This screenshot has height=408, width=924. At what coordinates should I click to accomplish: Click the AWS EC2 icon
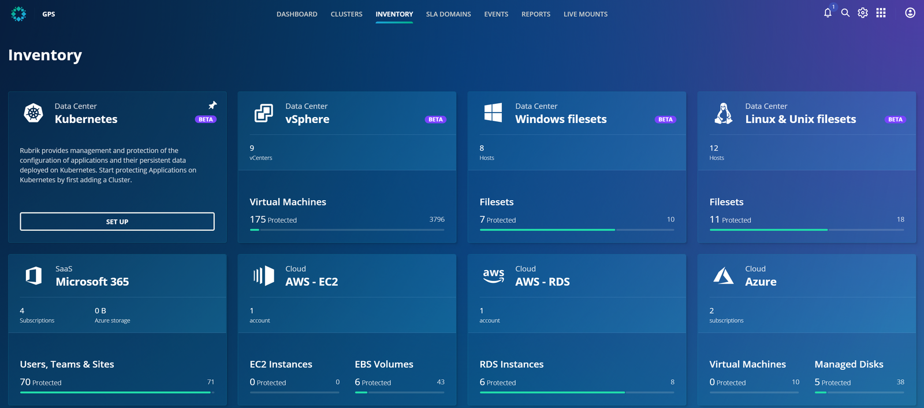click(x=264, y=275)
